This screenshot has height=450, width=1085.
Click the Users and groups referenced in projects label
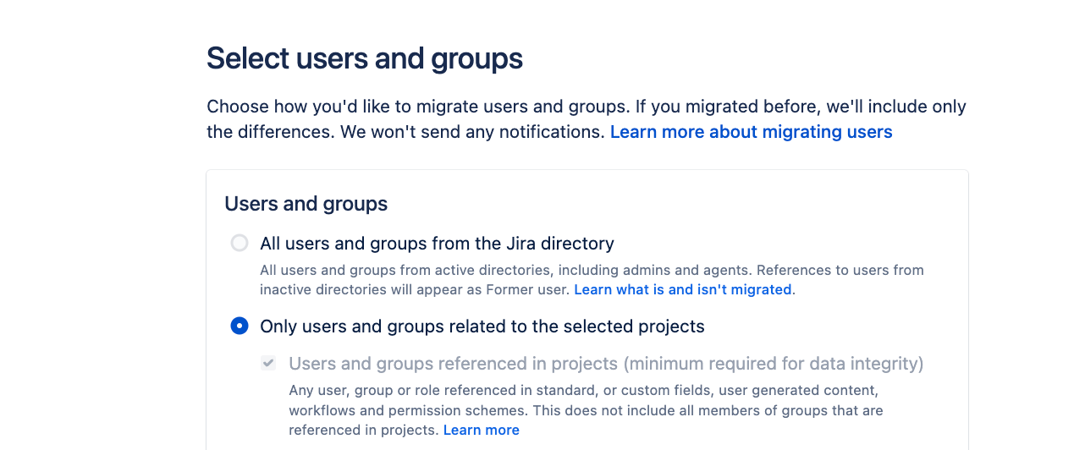point(453,364)
